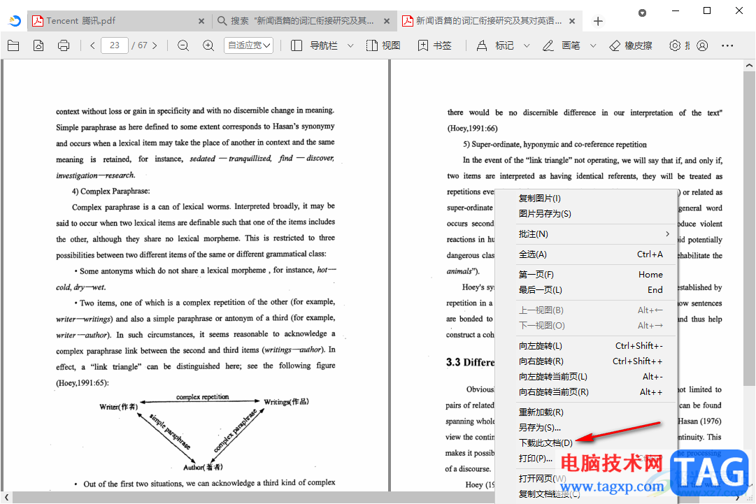Zoom in with the plus magnifier
This screenshot has height=504, width=756.
(x=208, y=45)
